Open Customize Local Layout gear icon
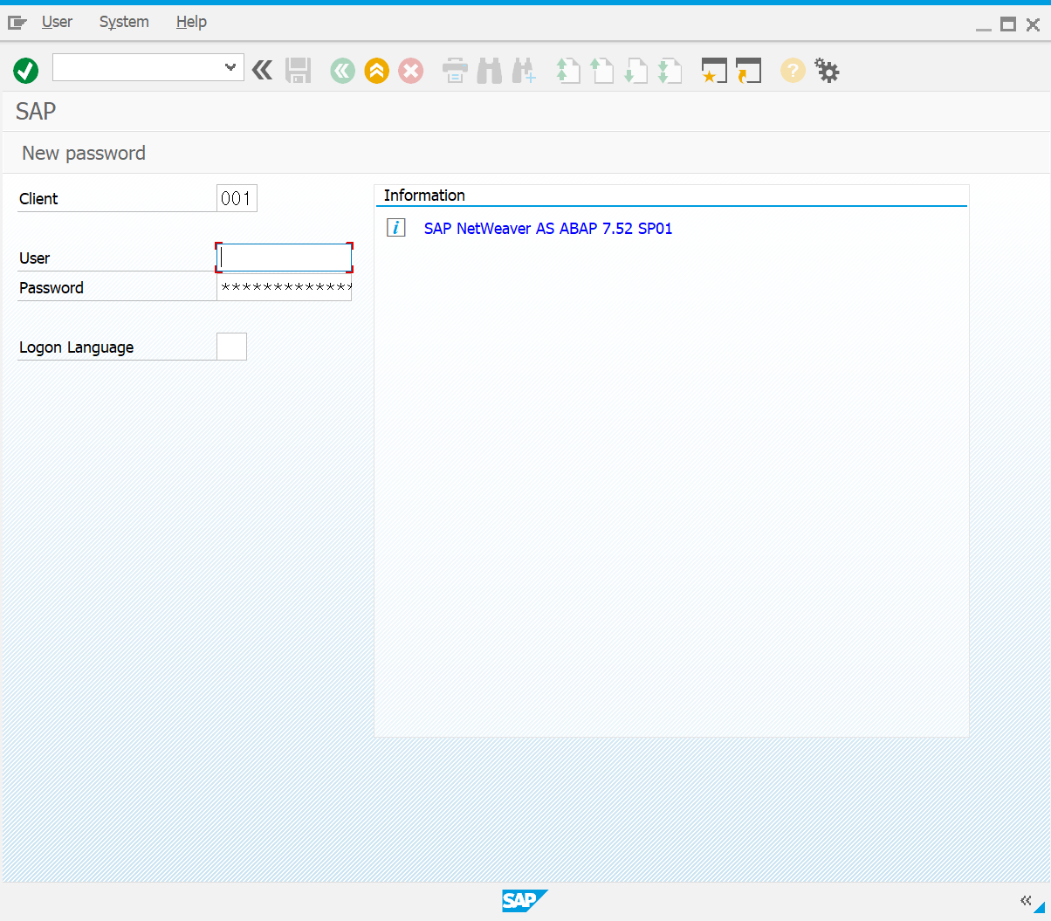This screenshot has width=1051, height=921. pos(827,71)
